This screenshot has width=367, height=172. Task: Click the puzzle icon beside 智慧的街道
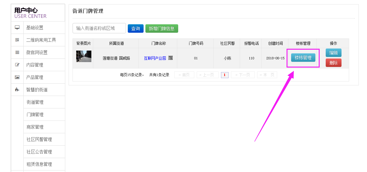[17, 90]
